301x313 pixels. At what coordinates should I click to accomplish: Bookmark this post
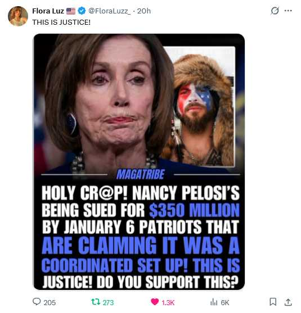pos(273,302)
